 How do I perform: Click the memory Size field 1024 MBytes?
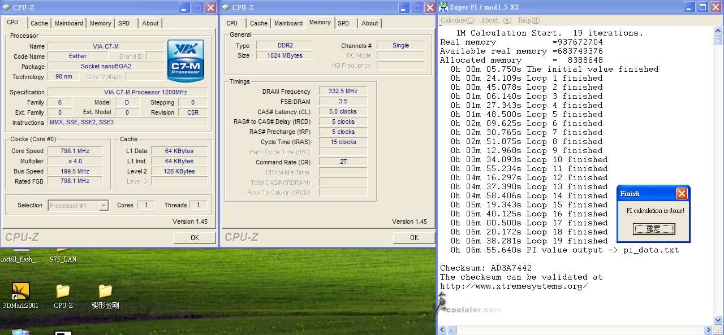coord(285,55)
